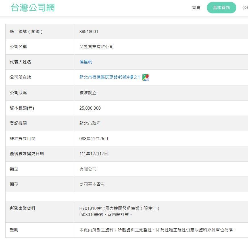Click the 台灣公司網 site logo
Screen dimensions: 248x240
[x=33, y=8]
